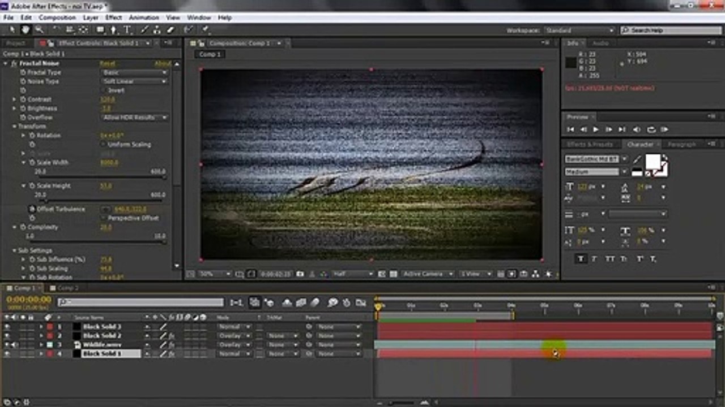Click the Play button in Preview panel
This screenshot has height=407, width=725.
coord(595,129)
